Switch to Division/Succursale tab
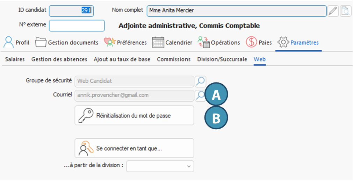Viewport: 353px width, 181px height. coord(222,59)
